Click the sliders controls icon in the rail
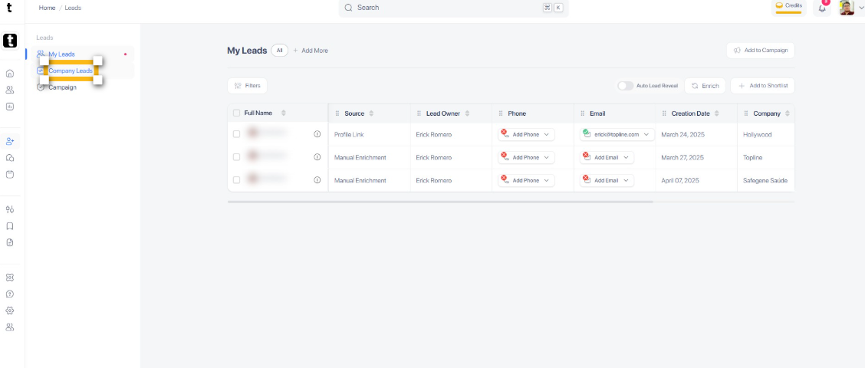The image size is (865, 368). [x=9, y=209]
